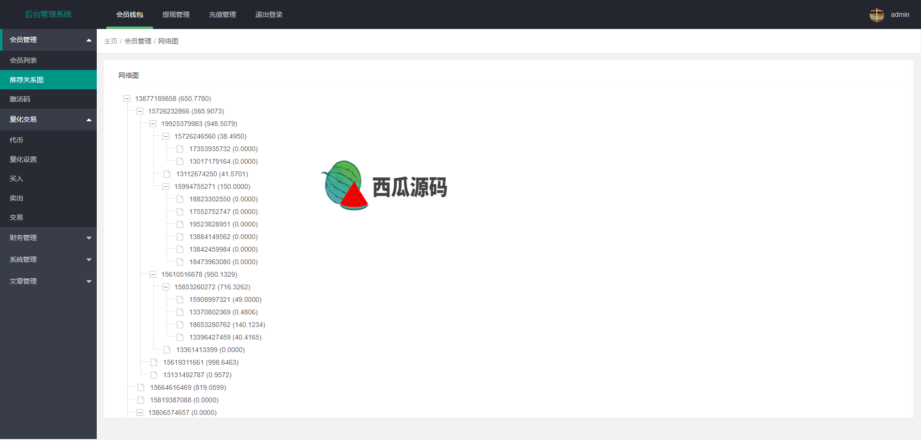Select tree entry 15994755271 (150.0000)
Viewport: 921px width, 440px height.
pyautogui.click(x=212, y=186)
